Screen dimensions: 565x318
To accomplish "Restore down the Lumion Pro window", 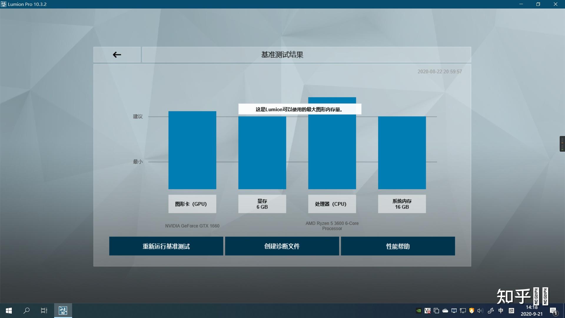I will [538, 4].
